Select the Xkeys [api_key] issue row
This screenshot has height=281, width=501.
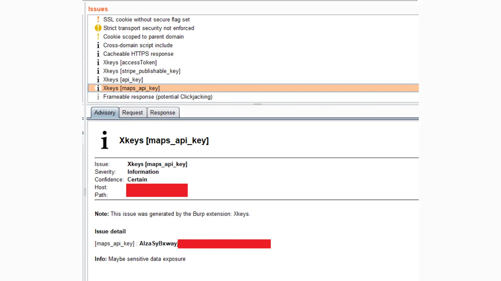[123, 80]
